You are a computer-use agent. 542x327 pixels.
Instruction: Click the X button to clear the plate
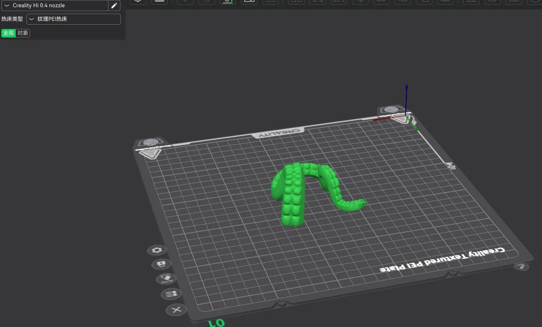click(177, 310)
